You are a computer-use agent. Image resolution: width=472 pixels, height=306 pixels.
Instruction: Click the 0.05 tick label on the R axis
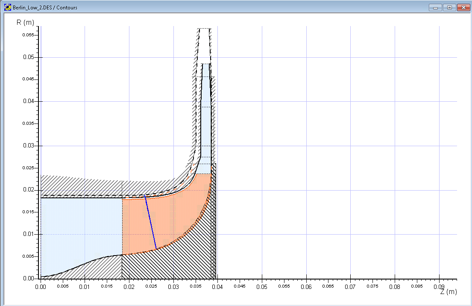pos(27,57)
